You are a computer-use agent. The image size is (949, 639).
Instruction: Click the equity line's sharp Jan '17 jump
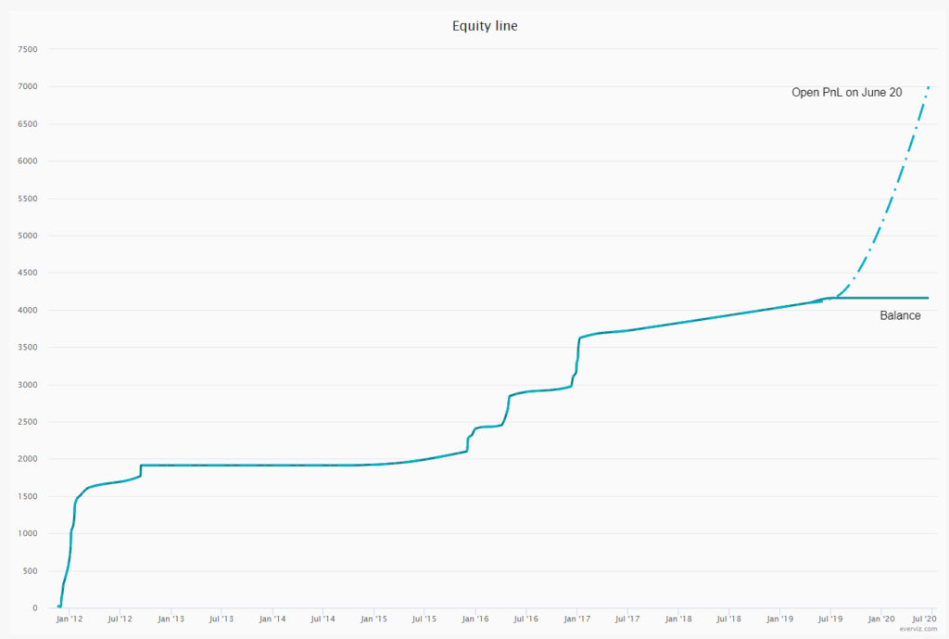coord(577,361)
